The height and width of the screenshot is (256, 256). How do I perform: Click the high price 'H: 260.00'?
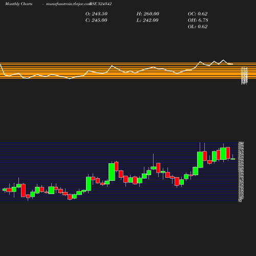click(x=148, y=14)
